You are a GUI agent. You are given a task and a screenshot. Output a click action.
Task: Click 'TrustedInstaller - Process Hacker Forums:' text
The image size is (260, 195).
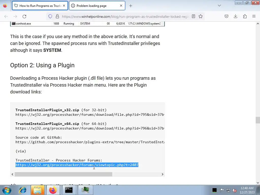tap(59, 160)
